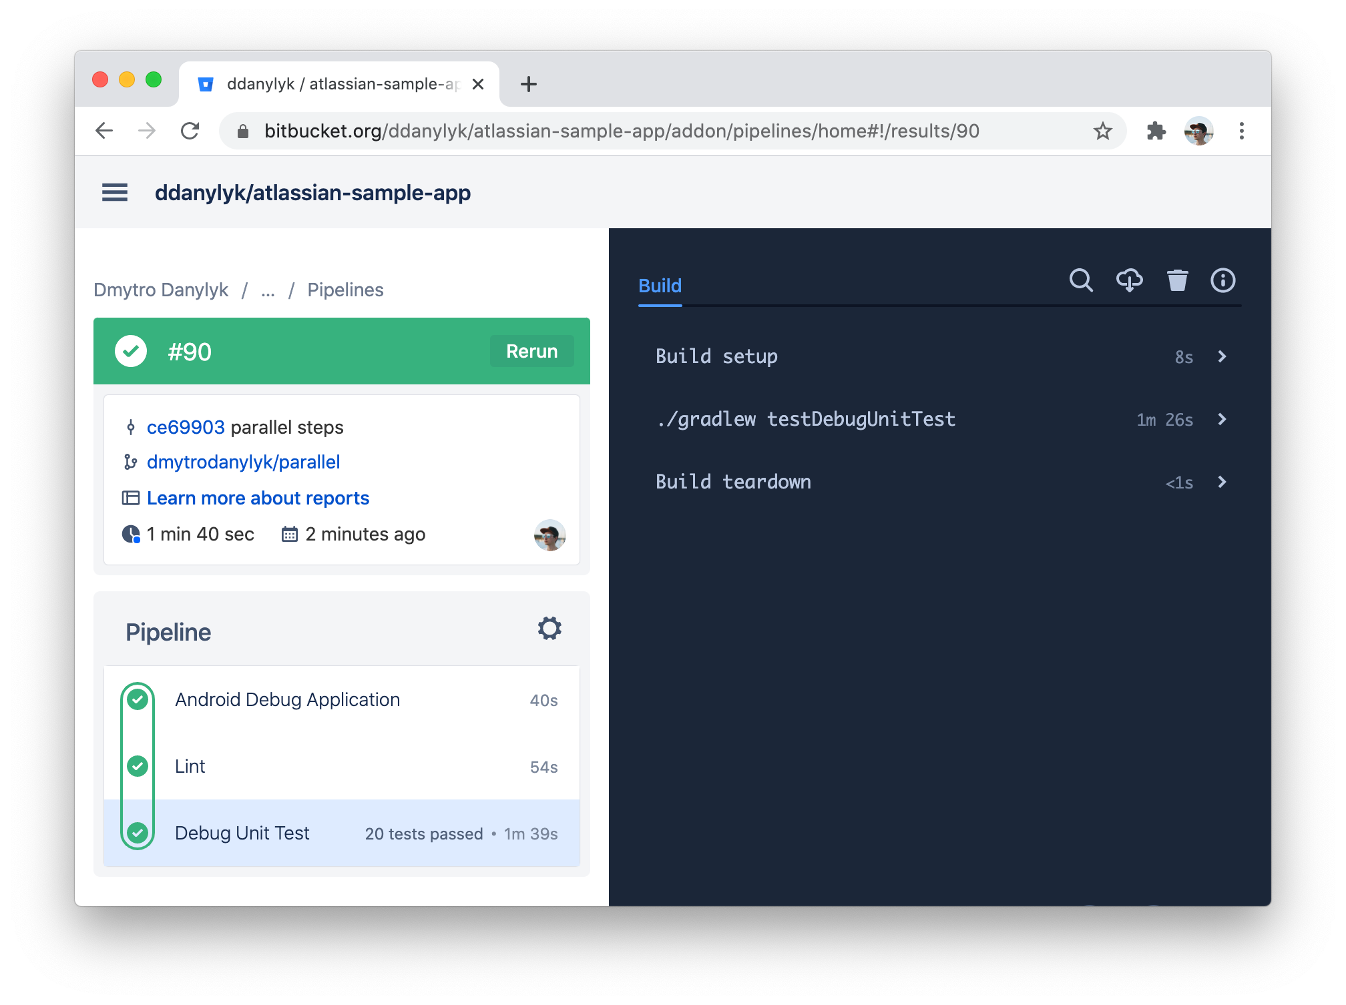The image size is (1346, 1005).
Task: Switch to the Build tab
Action: 660,286
